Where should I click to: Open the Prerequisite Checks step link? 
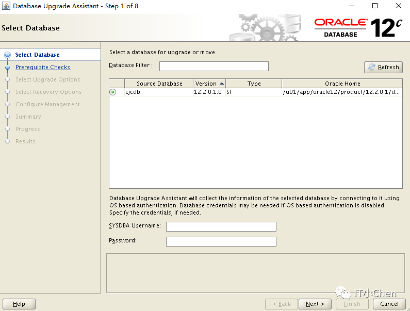(x=43, y=67)
